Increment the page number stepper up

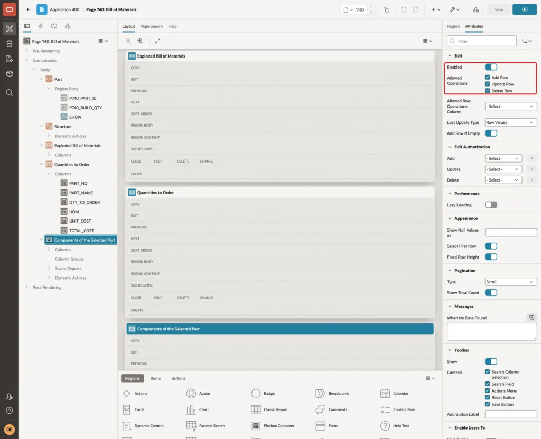coord(371,7)
